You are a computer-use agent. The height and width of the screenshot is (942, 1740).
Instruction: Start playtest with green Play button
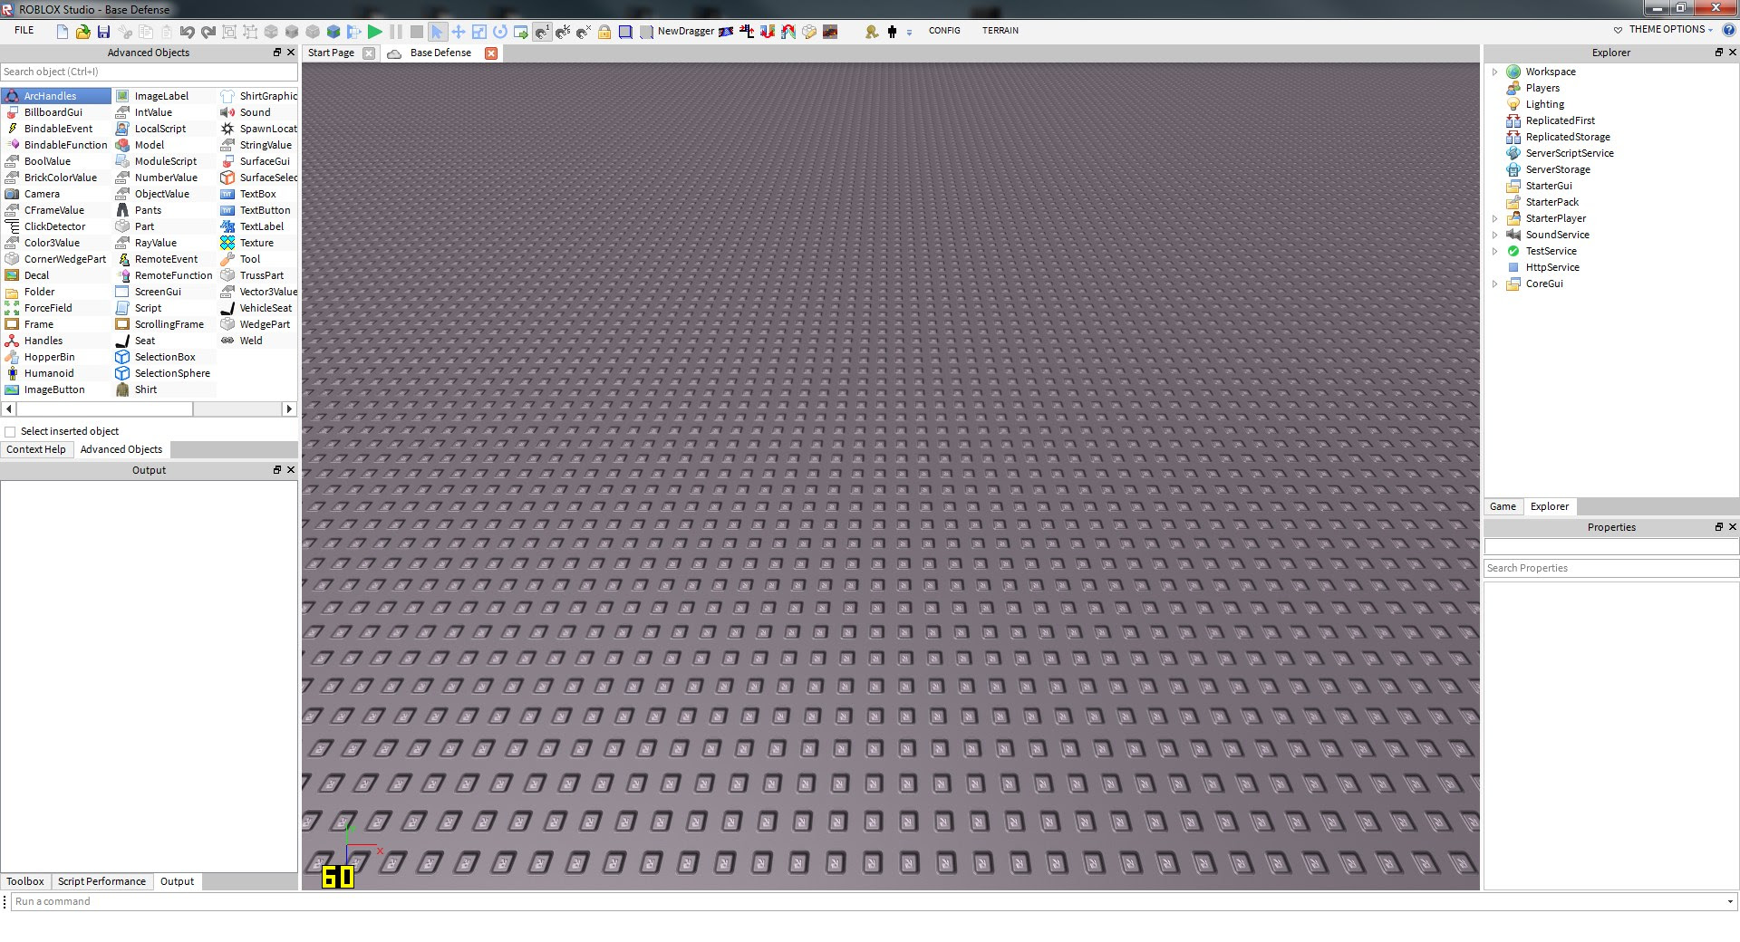point(374,32)
